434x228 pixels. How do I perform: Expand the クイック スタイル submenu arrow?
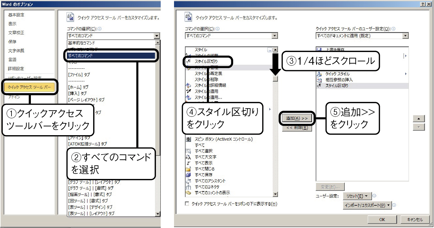tap(406, 74)
